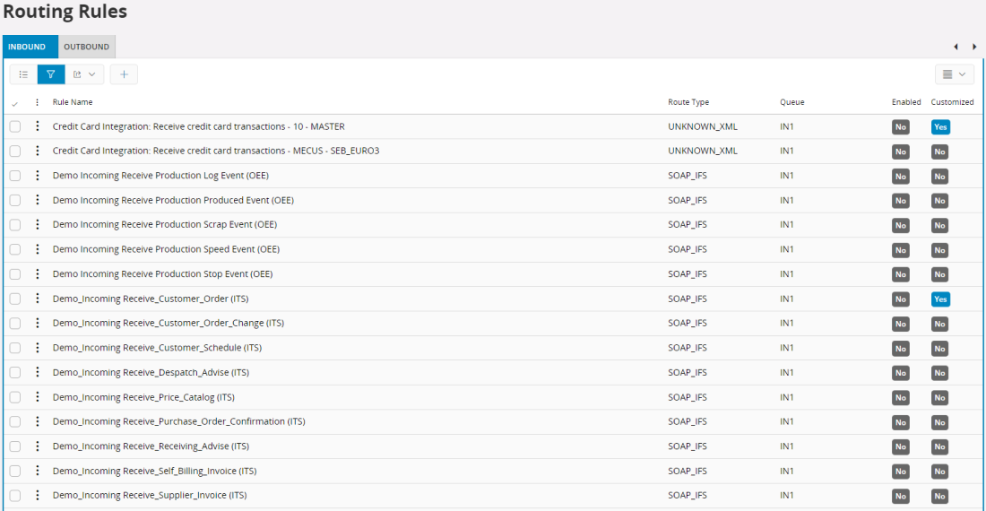
Task: Click the left arrow tab scroll icon
Action: (x=956, y=47)
